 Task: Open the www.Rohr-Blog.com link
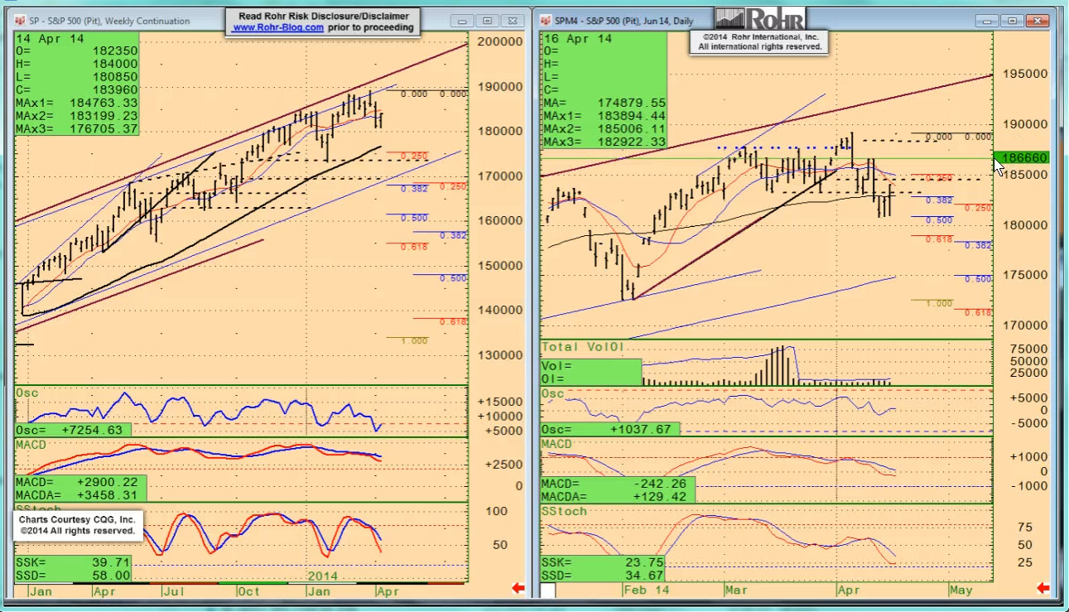pos(278,27)
